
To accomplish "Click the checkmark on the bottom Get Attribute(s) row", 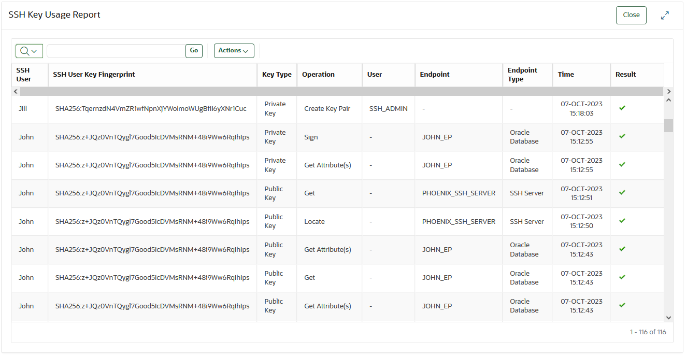I will [621, 306].
